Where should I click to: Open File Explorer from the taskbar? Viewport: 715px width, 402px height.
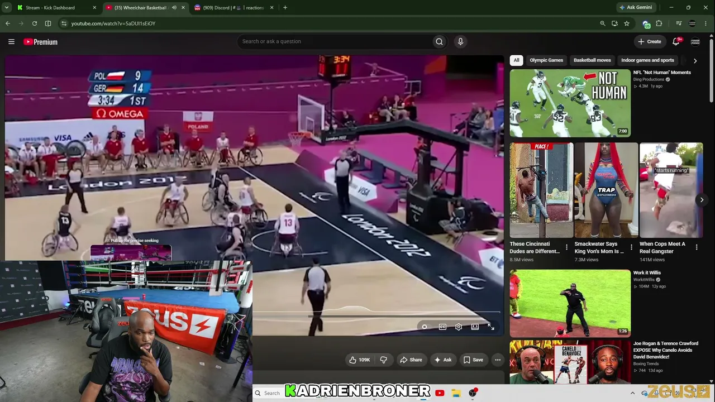click(x=456, y=393)
